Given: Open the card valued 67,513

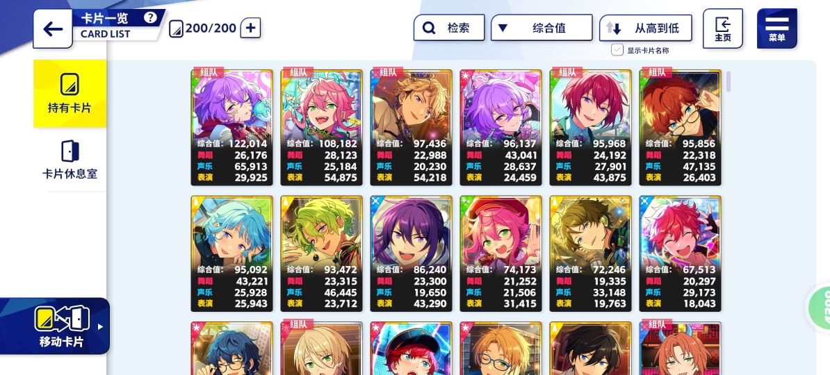Looking at the screenshot, I should tap(681, 253).
